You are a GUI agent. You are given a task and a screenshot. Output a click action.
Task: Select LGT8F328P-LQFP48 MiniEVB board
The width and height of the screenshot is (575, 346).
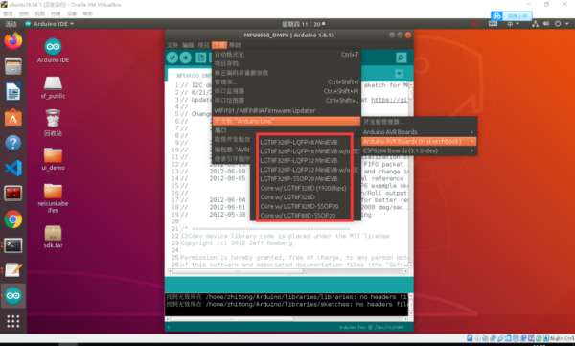pos(305,143)
